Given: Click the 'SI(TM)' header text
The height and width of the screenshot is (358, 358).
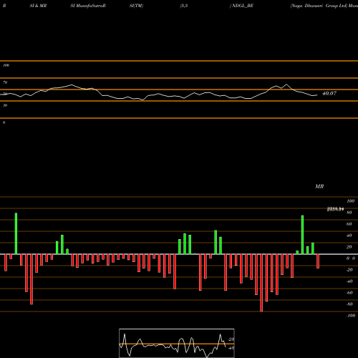Looking at the screenshot, I should click(x=136, y=6).
